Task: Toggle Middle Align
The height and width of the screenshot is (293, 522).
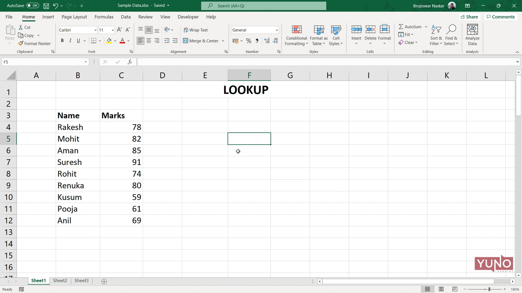Action: pos(149,30)
